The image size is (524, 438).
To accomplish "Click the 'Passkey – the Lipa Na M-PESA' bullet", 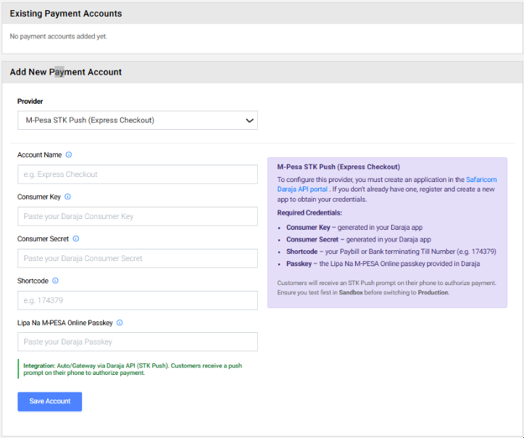I will (x=383, y=264).
